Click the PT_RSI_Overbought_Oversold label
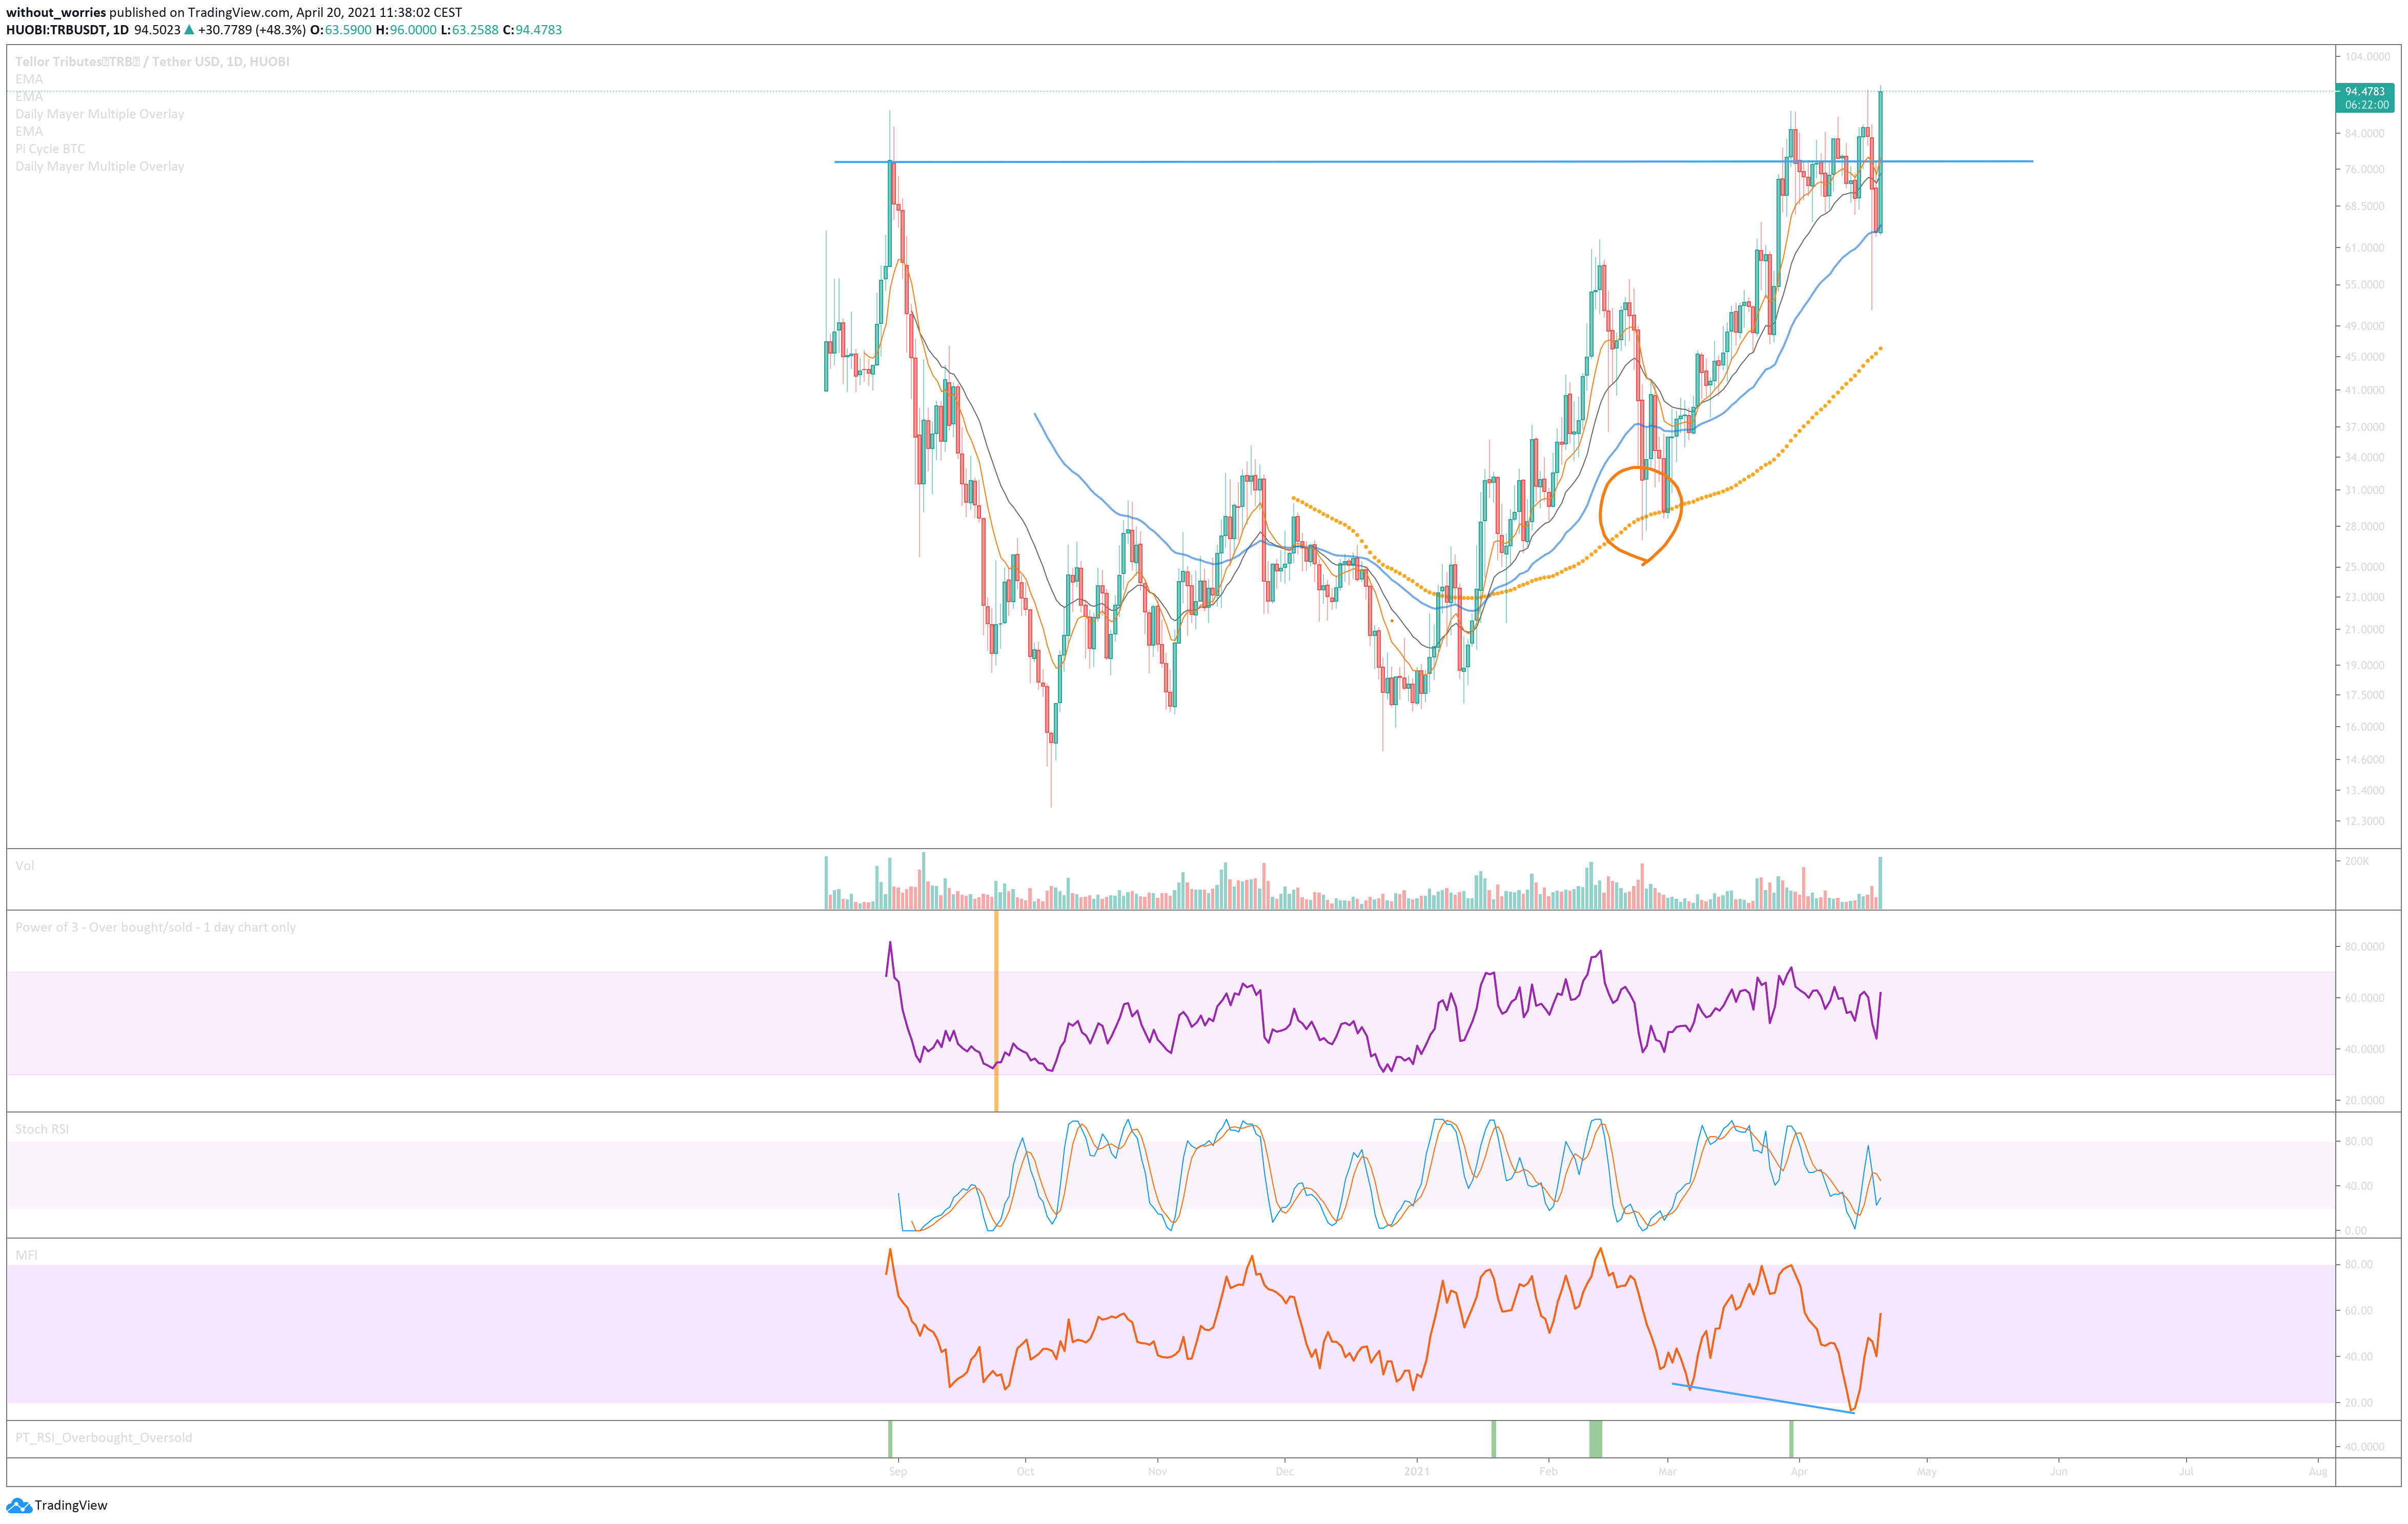 click(x=104, y=1438)
